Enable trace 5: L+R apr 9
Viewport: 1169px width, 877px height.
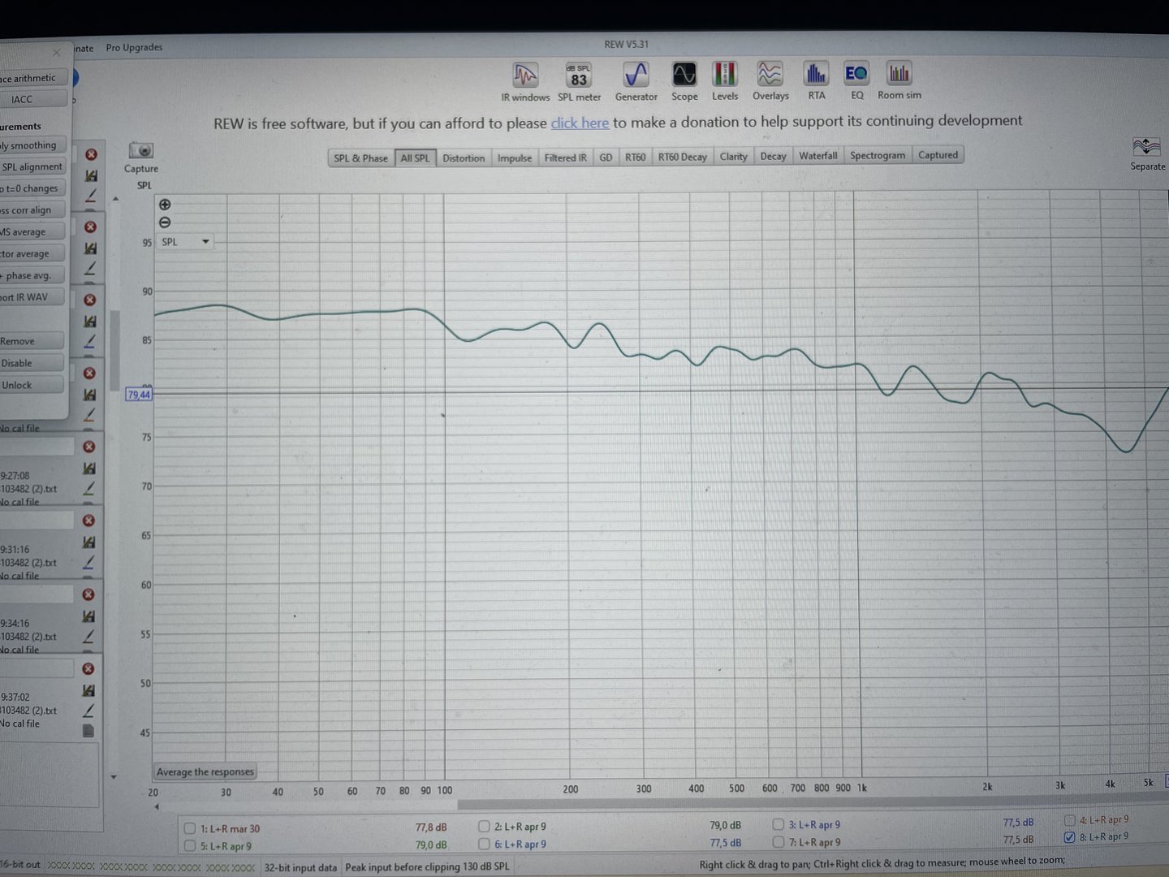190,845
